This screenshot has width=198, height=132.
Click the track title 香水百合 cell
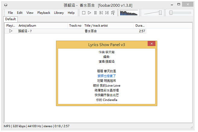coord(91,31)
